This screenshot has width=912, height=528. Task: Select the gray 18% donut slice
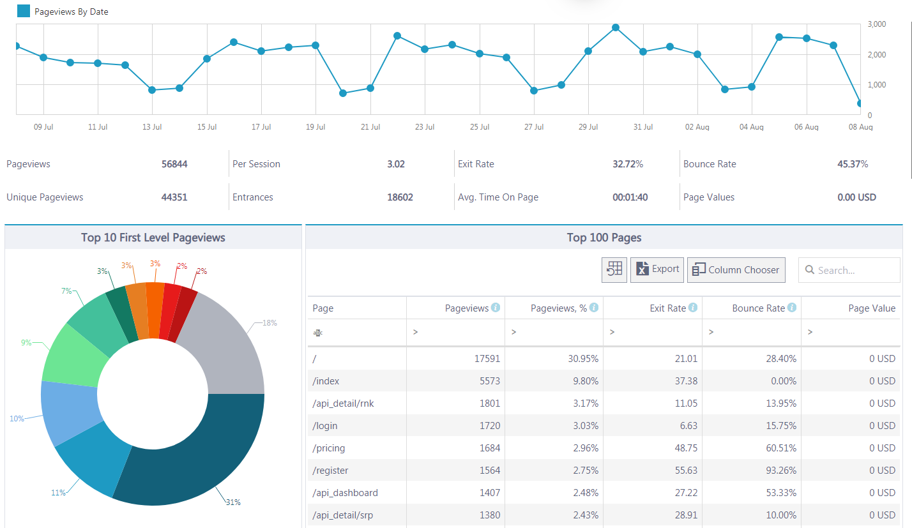tap(224, 348)
